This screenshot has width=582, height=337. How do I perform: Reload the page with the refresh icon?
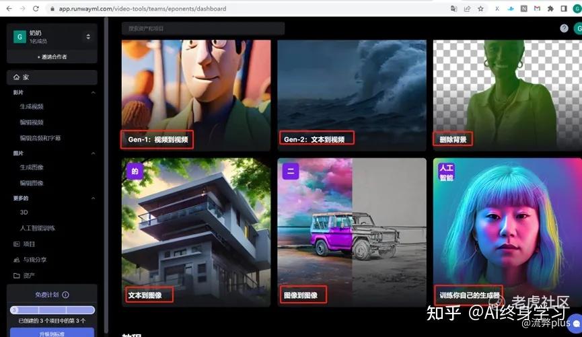coord(36,9)
